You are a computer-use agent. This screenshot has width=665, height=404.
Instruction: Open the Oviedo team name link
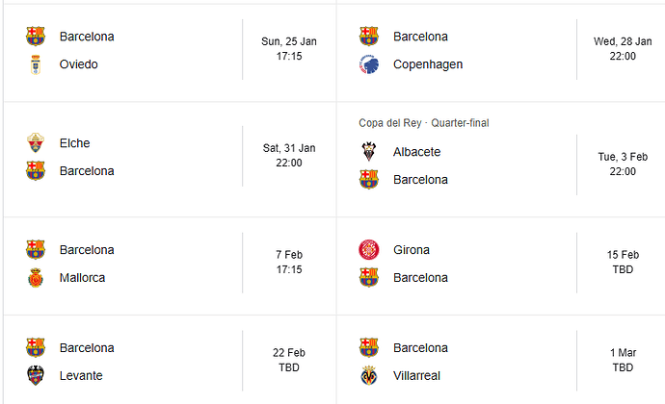[79, 64]
